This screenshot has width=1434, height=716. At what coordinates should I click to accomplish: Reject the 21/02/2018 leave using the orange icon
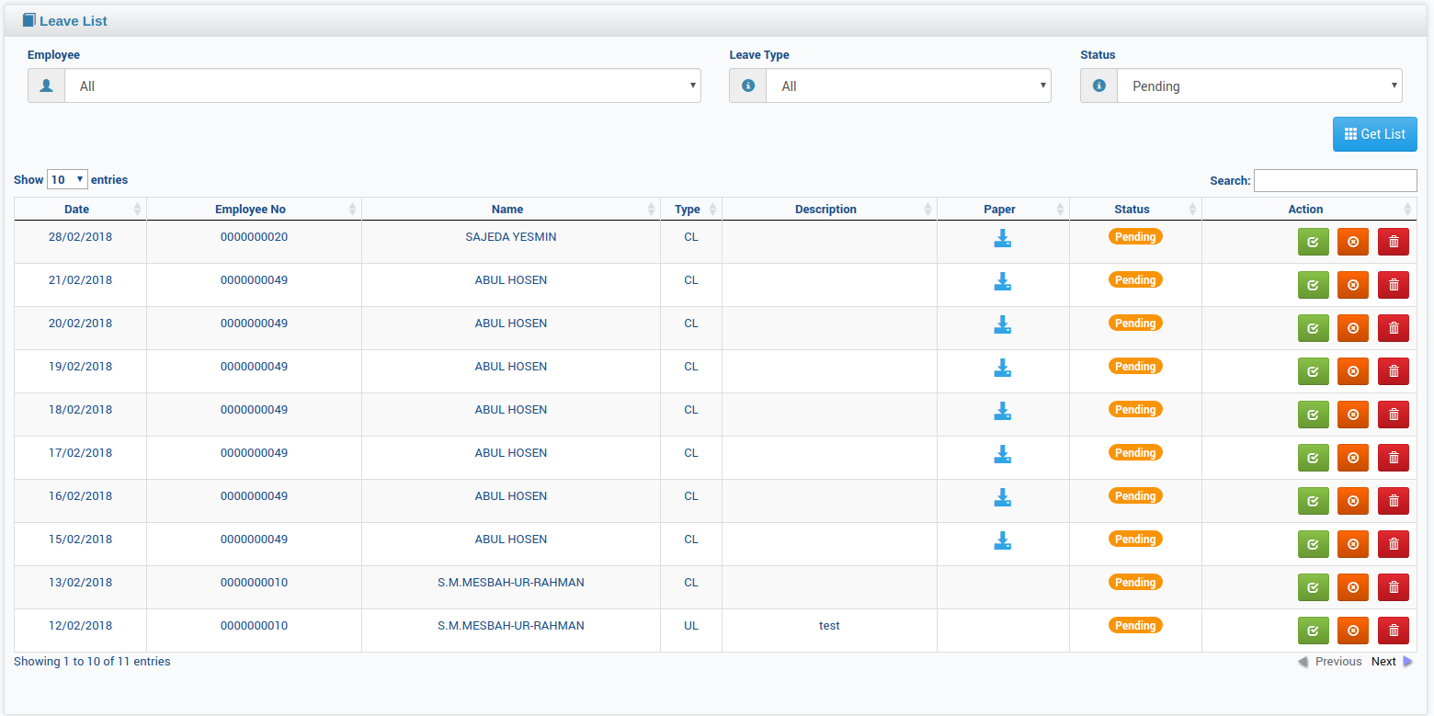pyautogui.click(x=1352, y=285)
